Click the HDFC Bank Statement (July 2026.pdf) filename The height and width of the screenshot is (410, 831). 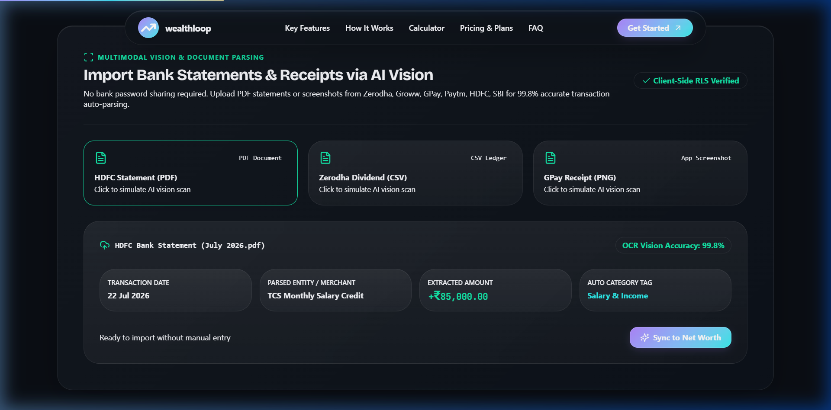click(190, 246)
